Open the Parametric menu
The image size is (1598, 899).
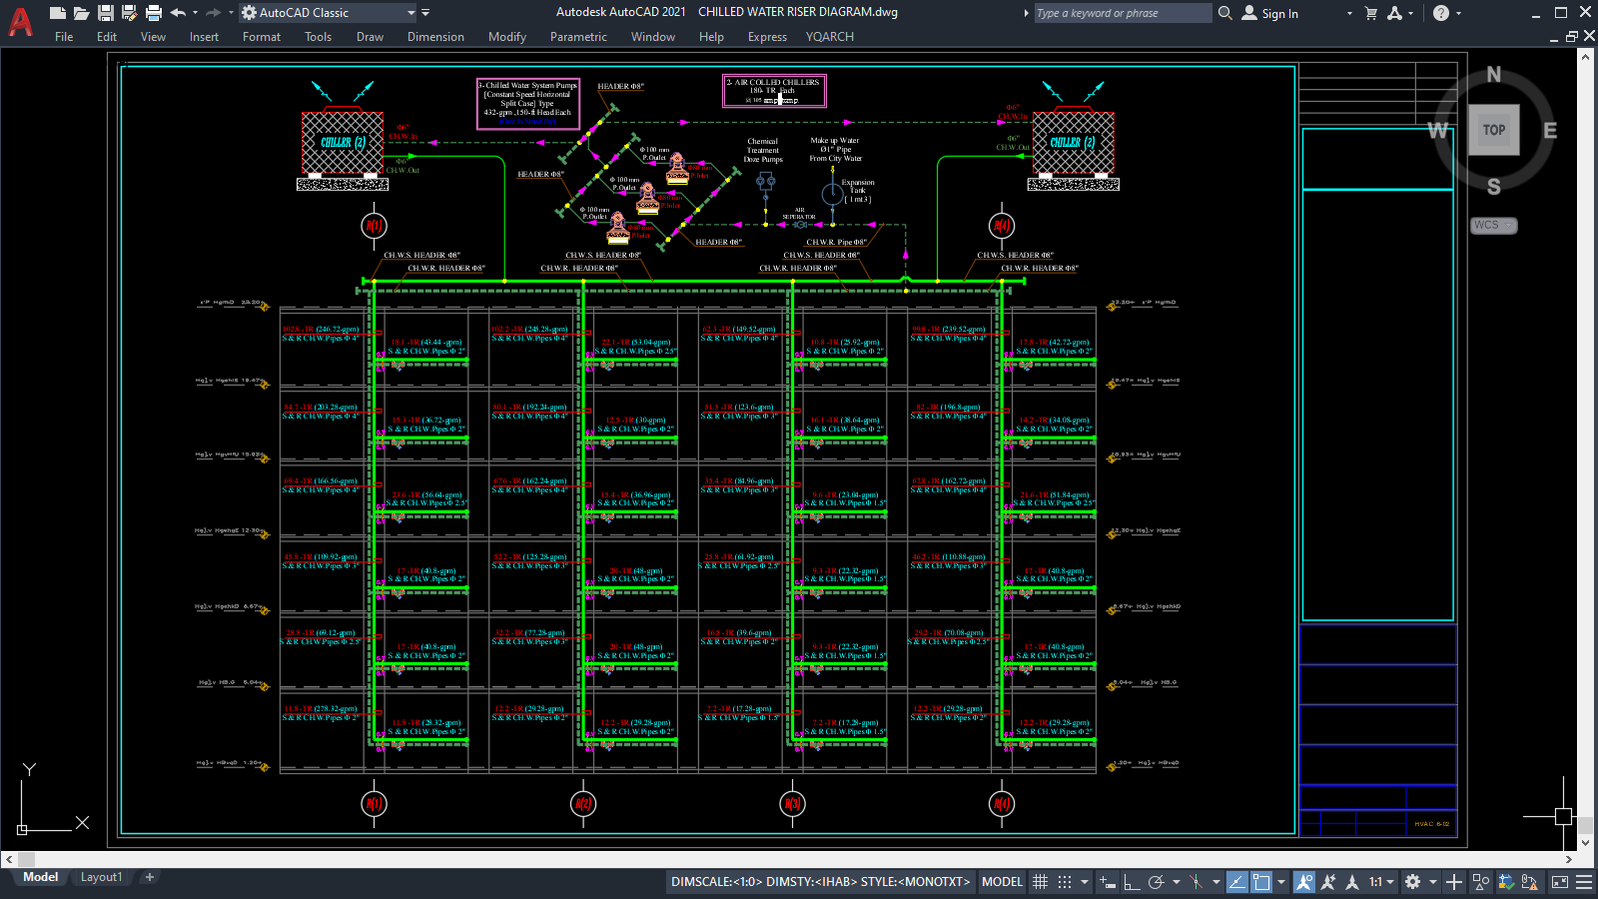578,37
